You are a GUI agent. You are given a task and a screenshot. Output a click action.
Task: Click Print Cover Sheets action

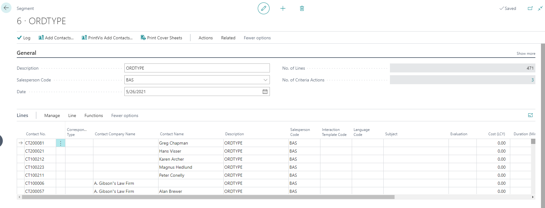tap(161, 38)
